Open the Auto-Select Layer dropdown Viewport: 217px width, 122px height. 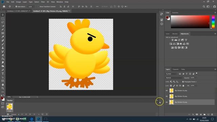[x=31, y=6]
